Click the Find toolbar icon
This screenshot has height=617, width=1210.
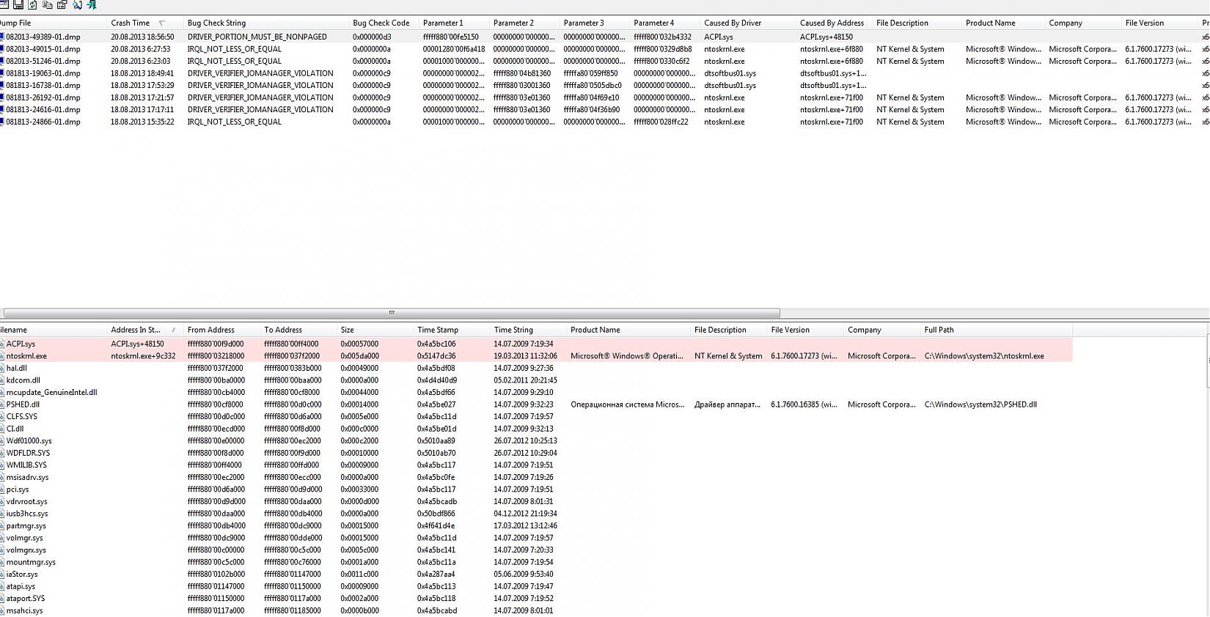(x=77, y=4)
